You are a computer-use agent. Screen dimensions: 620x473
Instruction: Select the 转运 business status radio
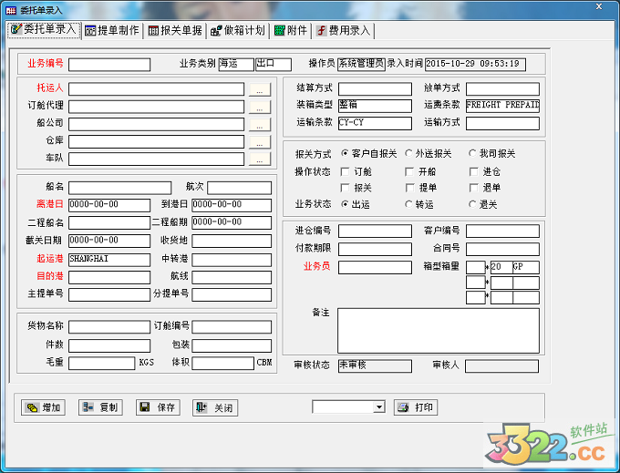tap(408, 204)
